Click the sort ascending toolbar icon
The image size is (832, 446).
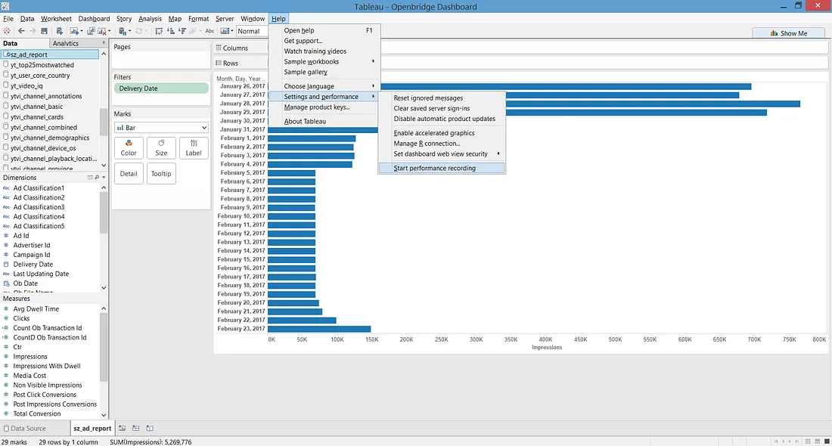click(x=170, y=31)
